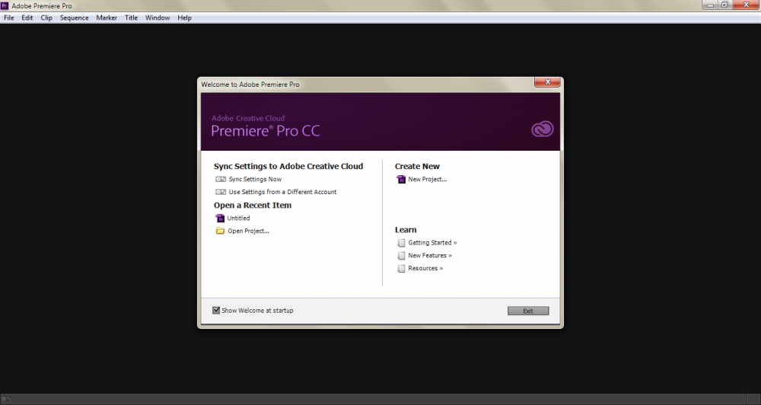Click the Premiere Pro app icon in title bar
This screenshot has width=761, height=405.
click(5, 6)
